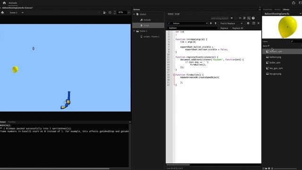This screenshot has width=302, height=170.
Task: Click the small bullet on the stage
Action: (x=34, y=49)
